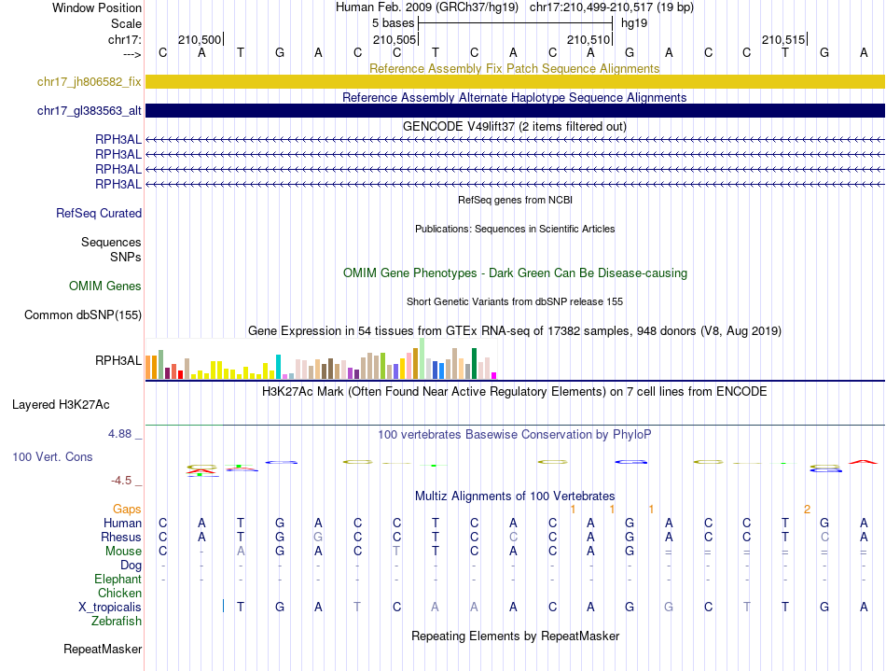The height and width of the screenshot is (671, 886).
Task: Click the dark green bar in GTEx chart
Action: click(x=474, y=363)
